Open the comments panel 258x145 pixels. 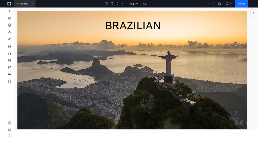click(9, 130)
